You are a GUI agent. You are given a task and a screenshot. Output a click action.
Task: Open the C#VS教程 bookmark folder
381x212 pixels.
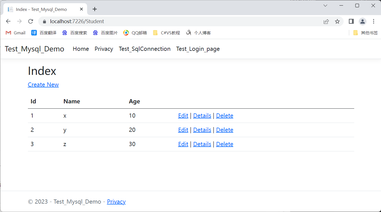coord(167,33)
